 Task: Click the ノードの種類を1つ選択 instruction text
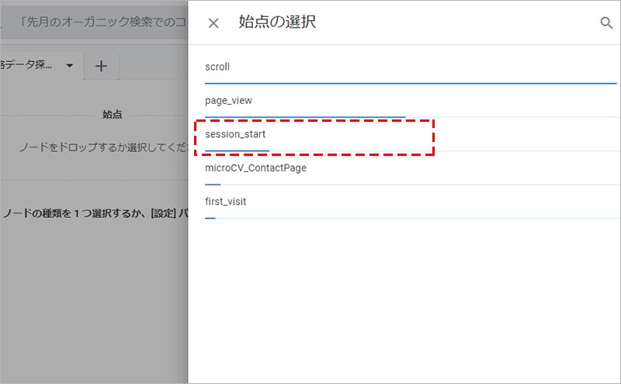(x=93, y=213)
